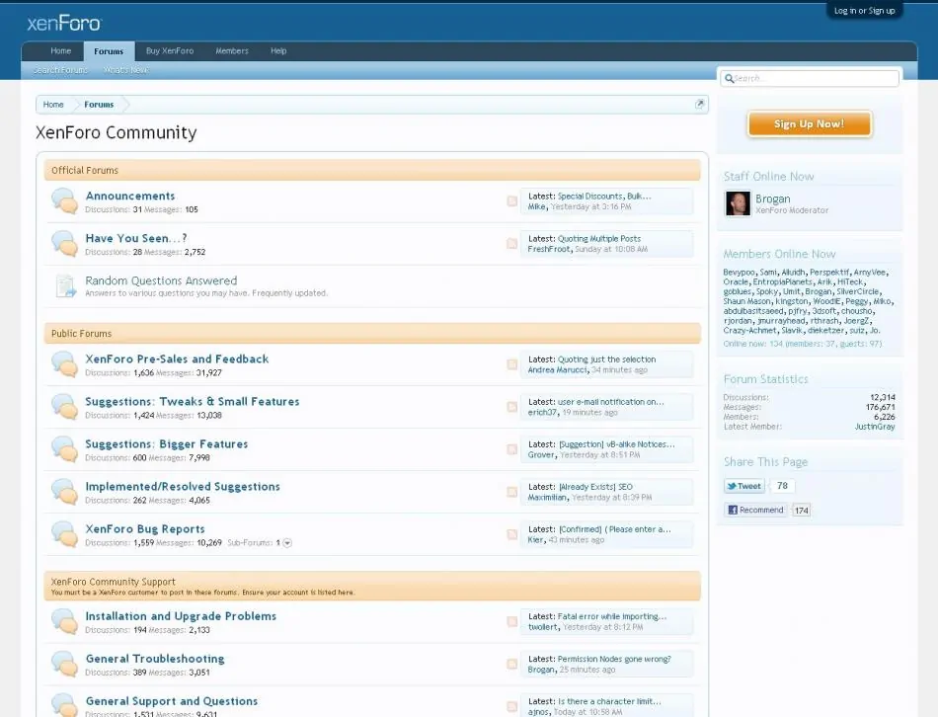
Task: Open RSS feed icon for Announcements
Action: 512,201
